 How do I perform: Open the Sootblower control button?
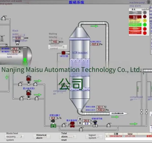[x=58, y=47]
